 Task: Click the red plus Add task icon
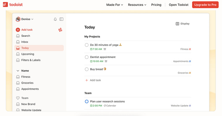click(x=18, y=30)
